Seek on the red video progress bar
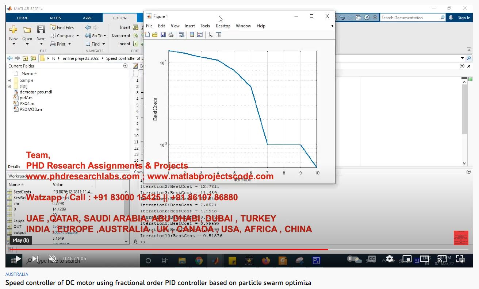479x289 pixels. pyautogui.click(x=168, y=250)
